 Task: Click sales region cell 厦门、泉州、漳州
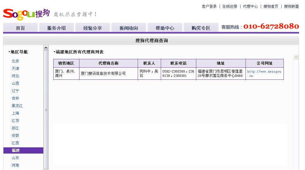[66, 74]
